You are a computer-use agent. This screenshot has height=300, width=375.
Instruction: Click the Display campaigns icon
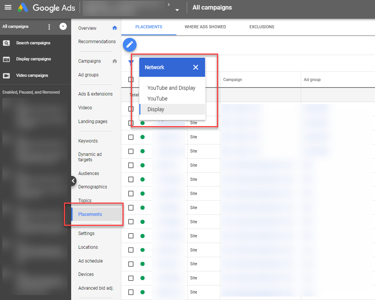tap(6, 59)
